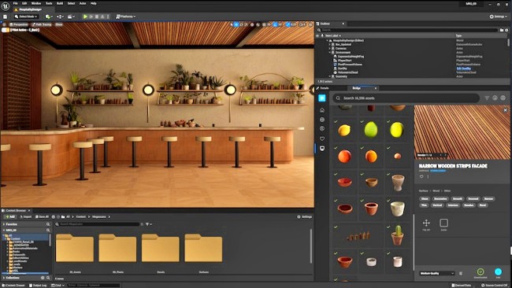The height and width of the screenshot is (288, 512).
Task: Open the Edit menu
Action: (x=24, y=3)
